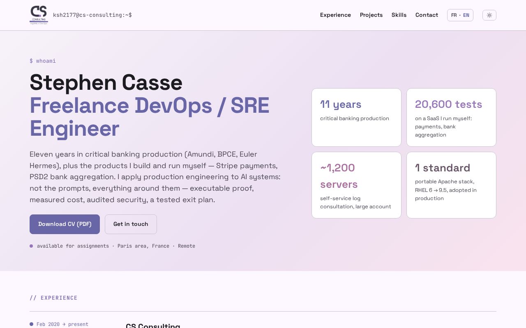Click 'self-service log consultation' caption
Image resolution: width=526 pixels, height=328 pixels.
point(355,203)
